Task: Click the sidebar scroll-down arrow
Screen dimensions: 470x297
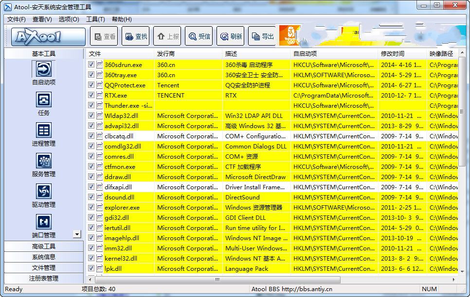Action: (x=77, y=234)
